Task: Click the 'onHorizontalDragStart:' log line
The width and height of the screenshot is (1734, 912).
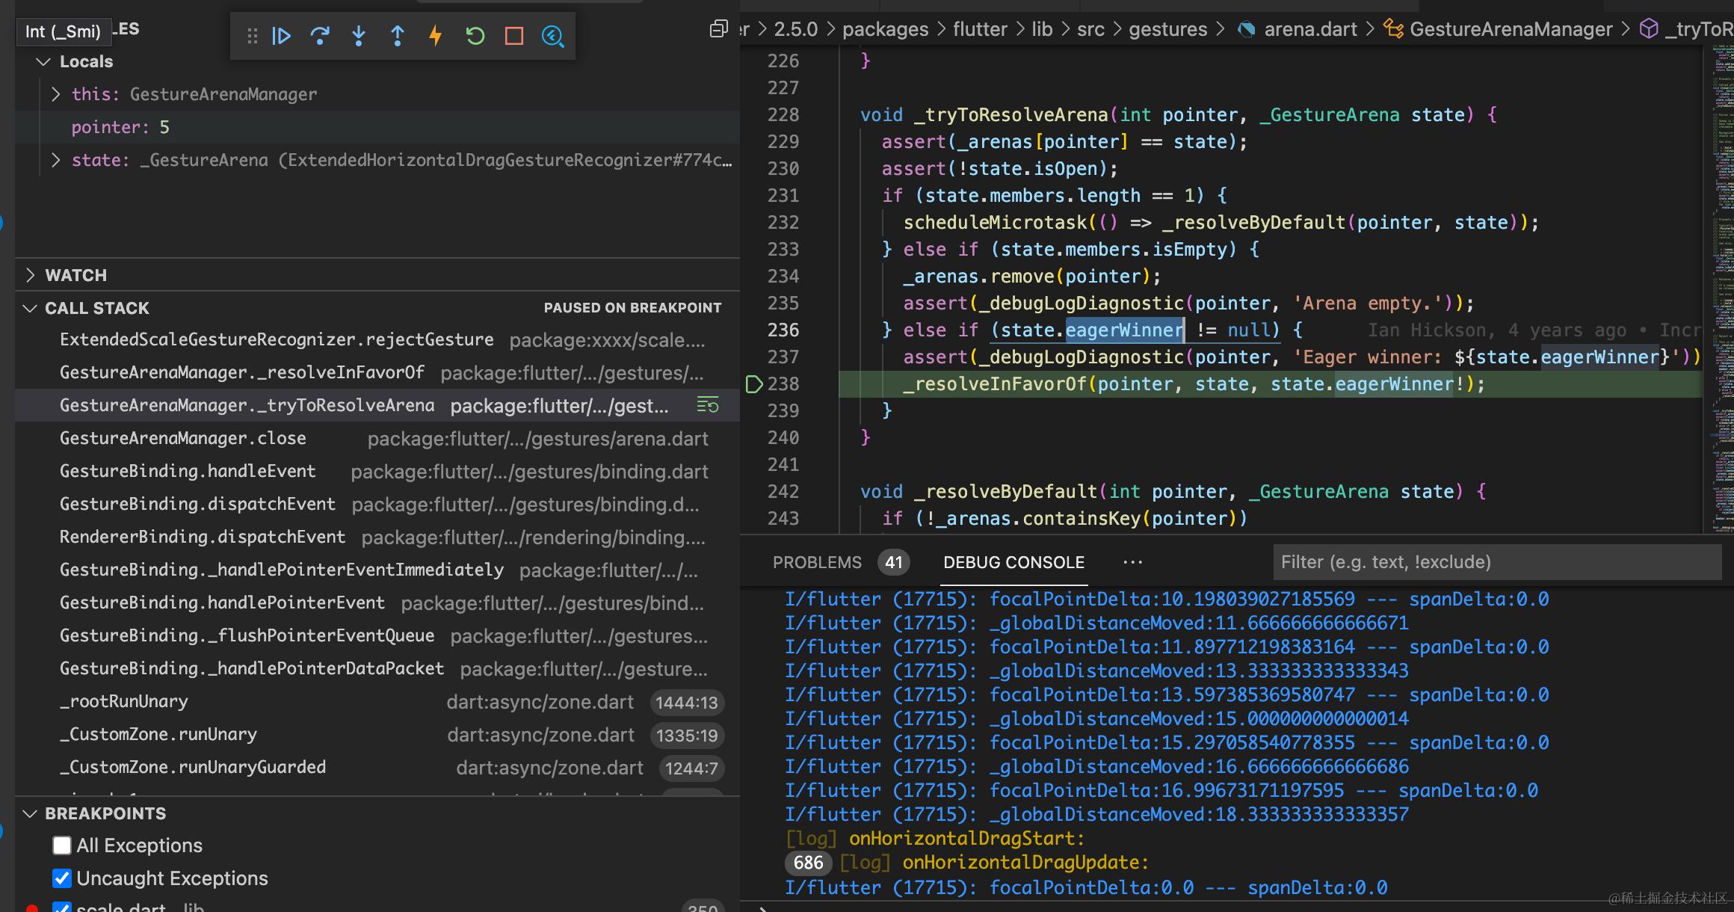Action: pyautogui.click(x=966, y=839)
